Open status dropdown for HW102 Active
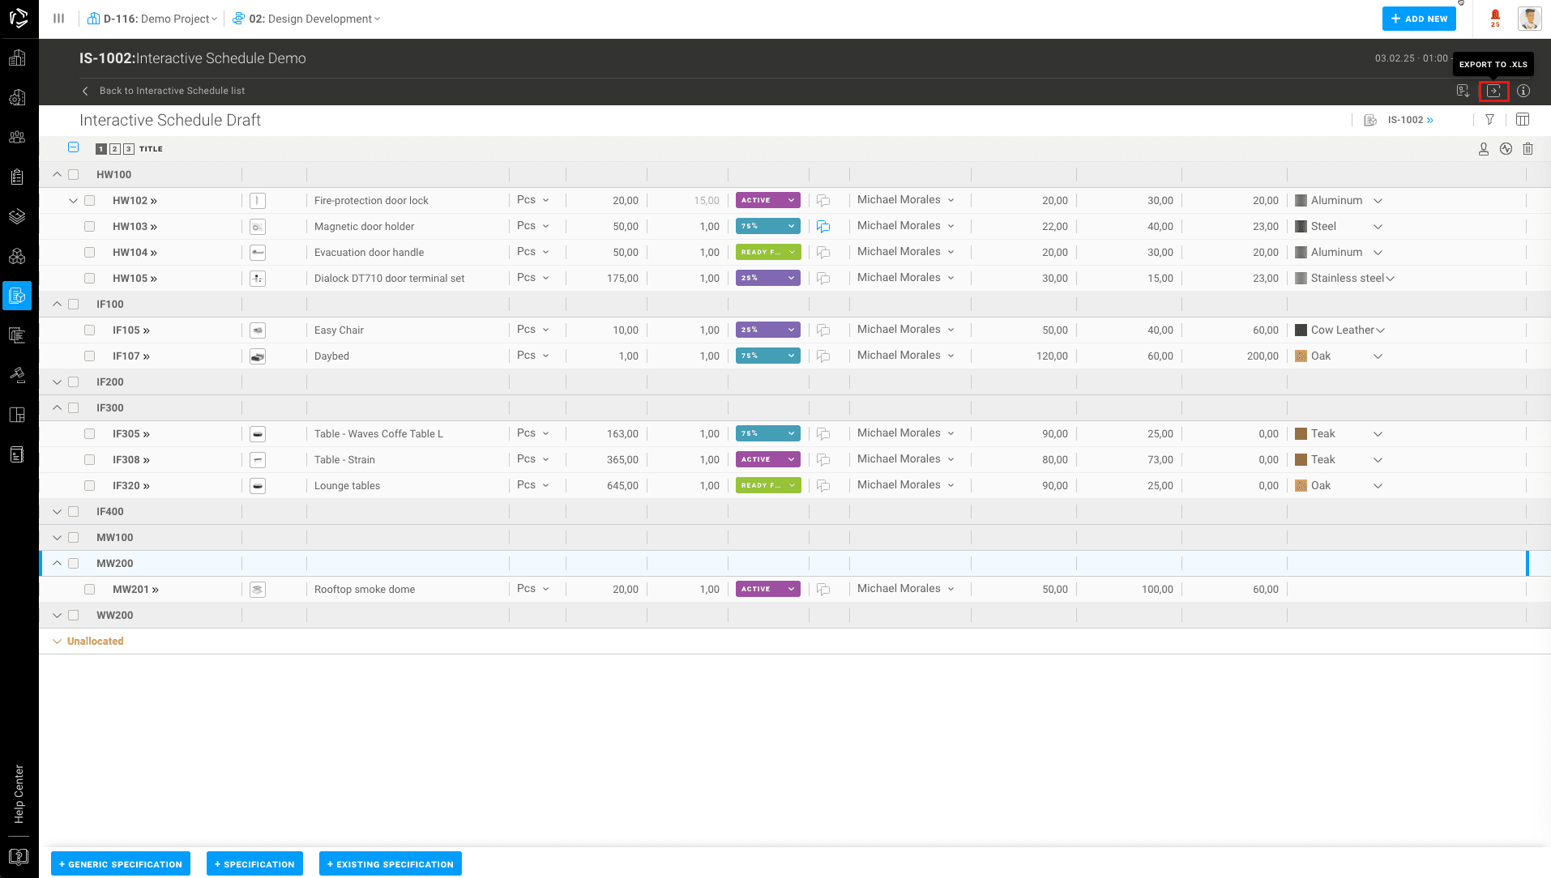Image resolution: width=1551 pixels, height=878 pixels. tap(768, 200)
